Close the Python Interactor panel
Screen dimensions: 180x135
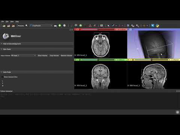pyautogui.click(x=179, y=91)
